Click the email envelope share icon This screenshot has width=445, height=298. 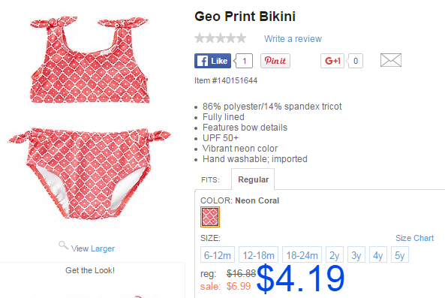(391, 60)
